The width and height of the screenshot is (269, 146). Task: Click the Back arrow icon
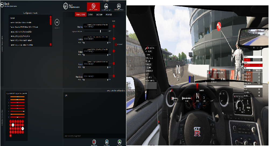click(x=2, y=5)
